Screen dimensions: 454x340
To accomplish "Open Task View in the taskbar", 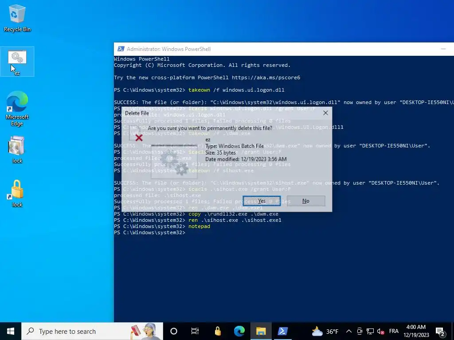I will (x=195, y=331).
